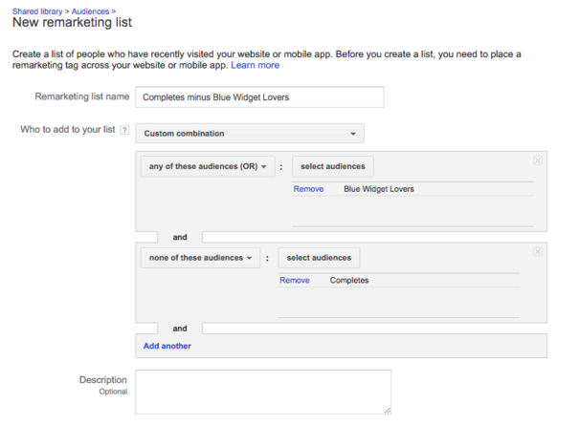579x425 pixels.
Task: Select the Blue Widget Lovers list entry
Action: 379,189
